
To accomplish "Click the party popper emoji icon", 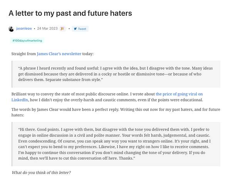I will [x=63, y=29].
